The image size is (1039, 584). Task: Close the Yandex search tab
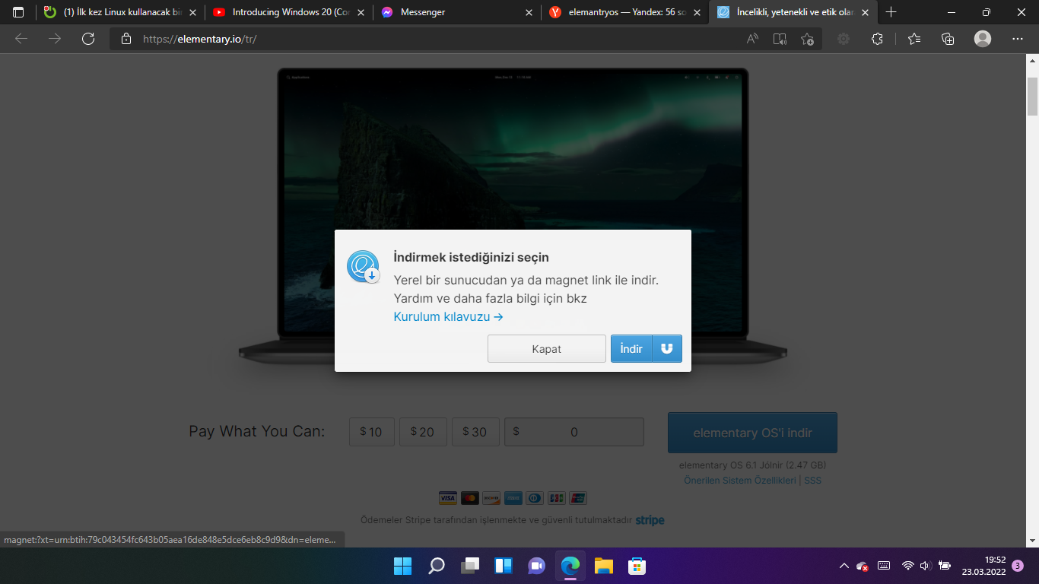[x=697, y=12]
